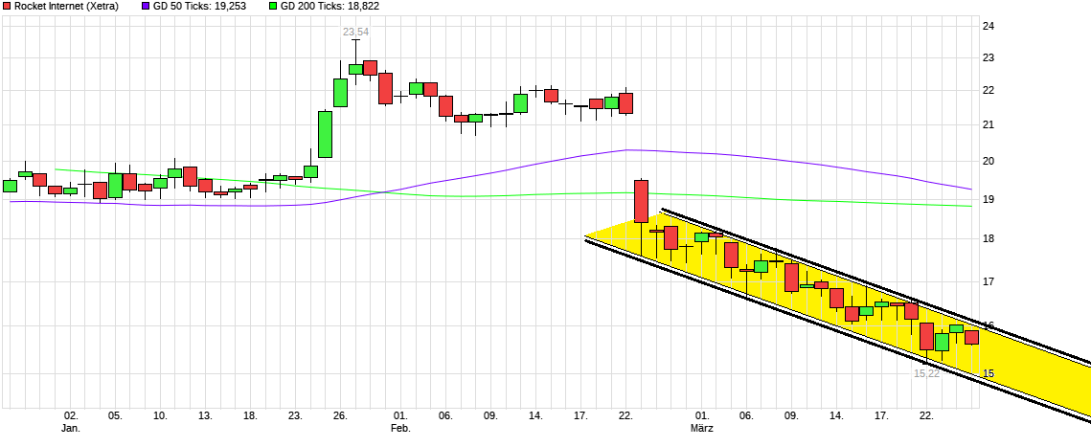Click the 18 price axis label
Viewport: 1091px width, 447px height.
click(x=989, y=239)
